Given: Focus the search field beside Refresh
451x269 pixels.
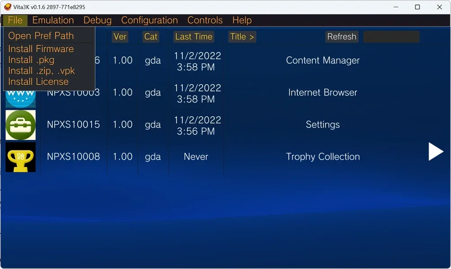Looking at the screenshot, I should 391,37.
